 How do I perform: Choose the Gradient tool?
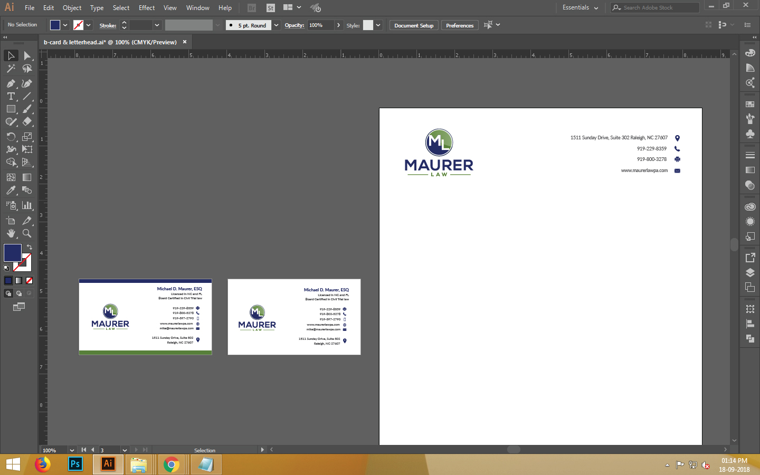(x=27, y=177)
